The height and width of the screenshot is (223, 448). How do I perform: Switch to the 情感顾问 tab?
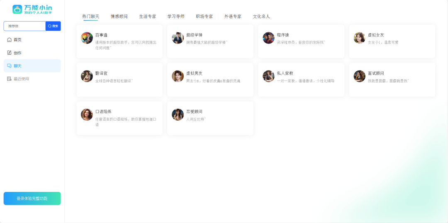119,17
